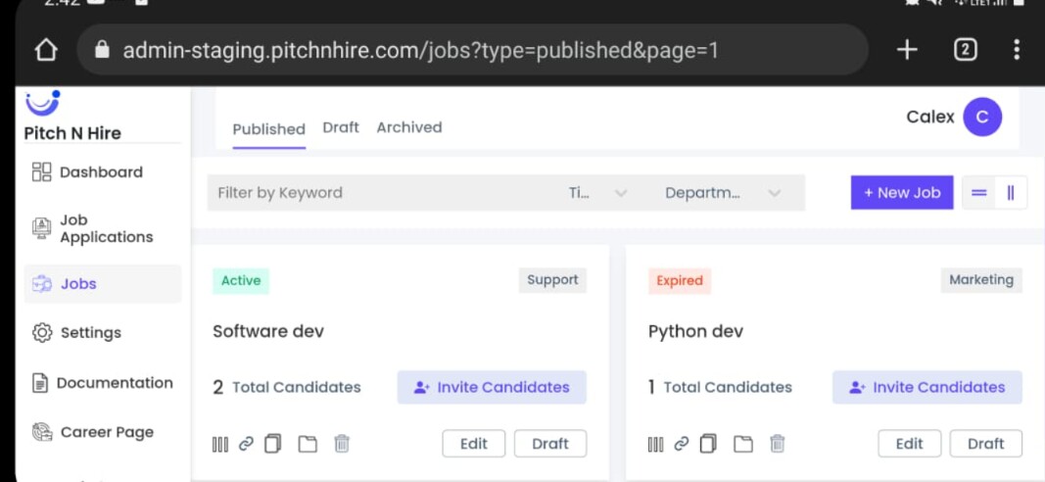Click the + New Job button
This screenshot has height=482, width=1045.
901,193
